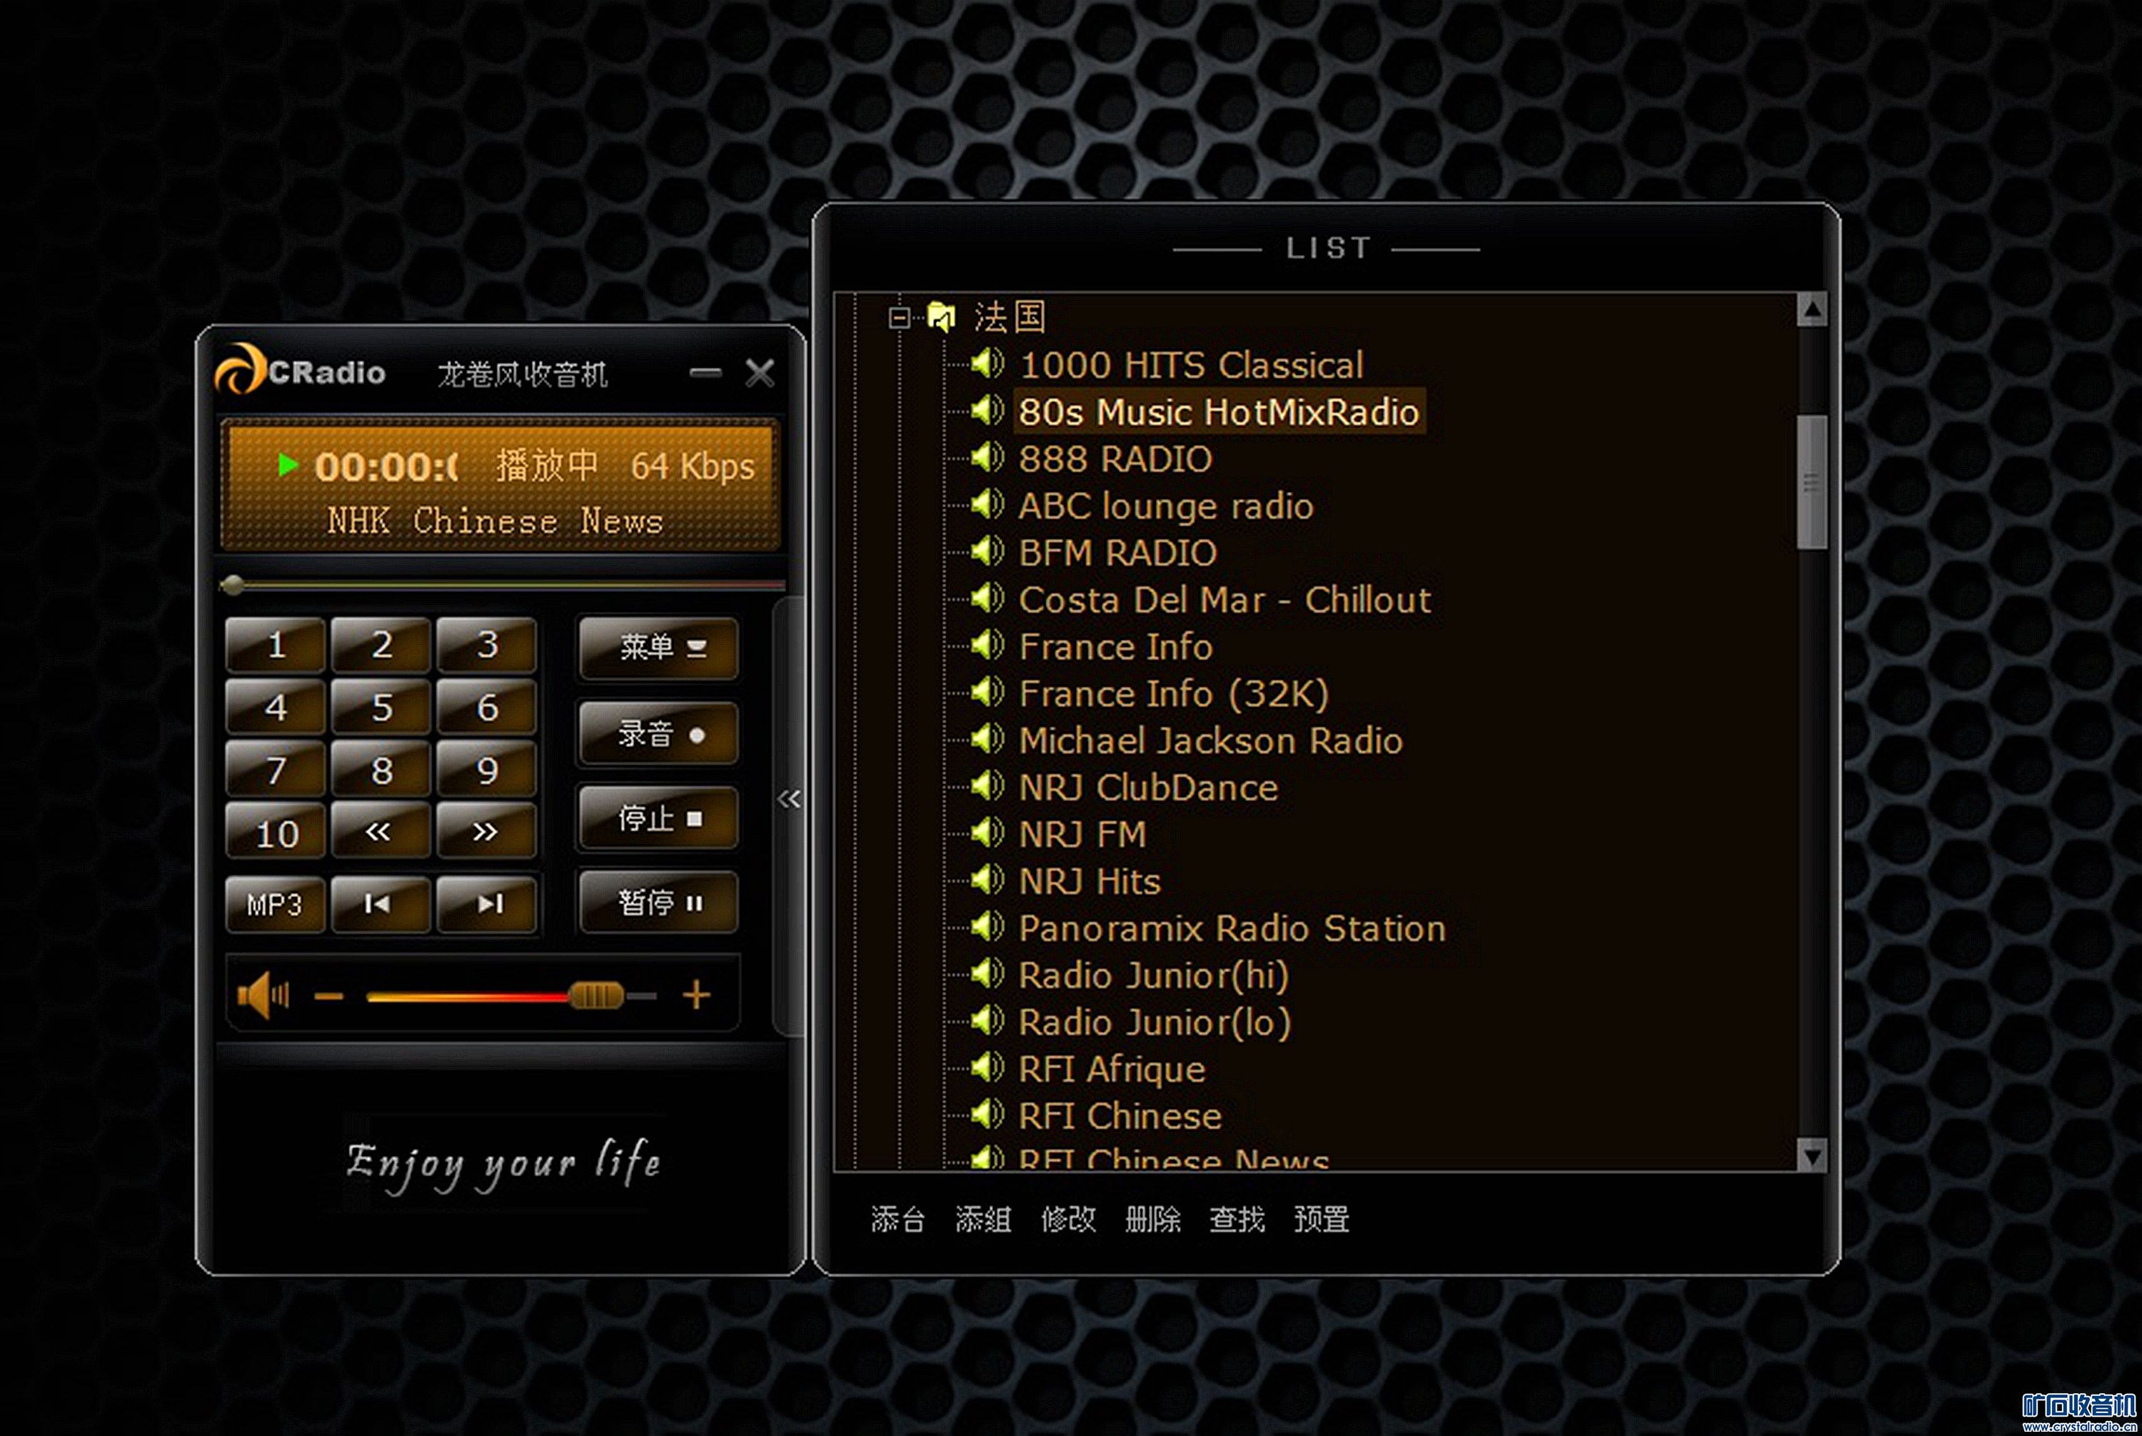The height and width of the screenshot is (1436, 2142).
Task: Click 添台 to add a station
Action: pyautogui.click(x=897, y=1220)
